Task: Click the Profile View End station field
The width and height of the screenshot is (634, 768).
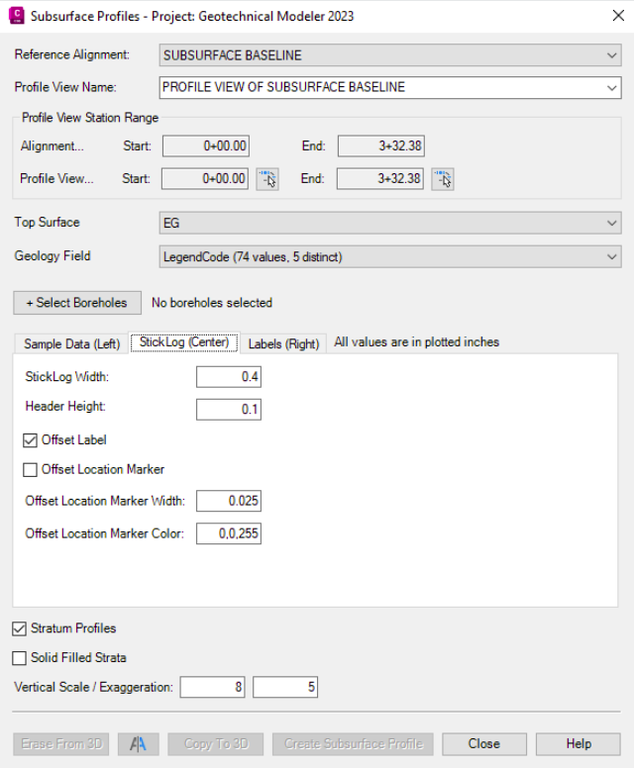Action: 380,179
